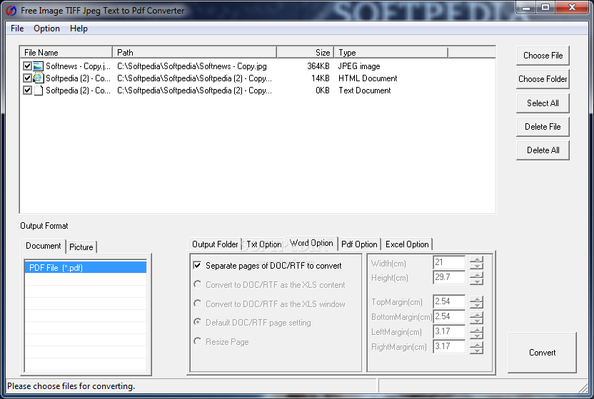Close the converter window
The width and height of the screenshot is (594, 399).
click(573, 8)
